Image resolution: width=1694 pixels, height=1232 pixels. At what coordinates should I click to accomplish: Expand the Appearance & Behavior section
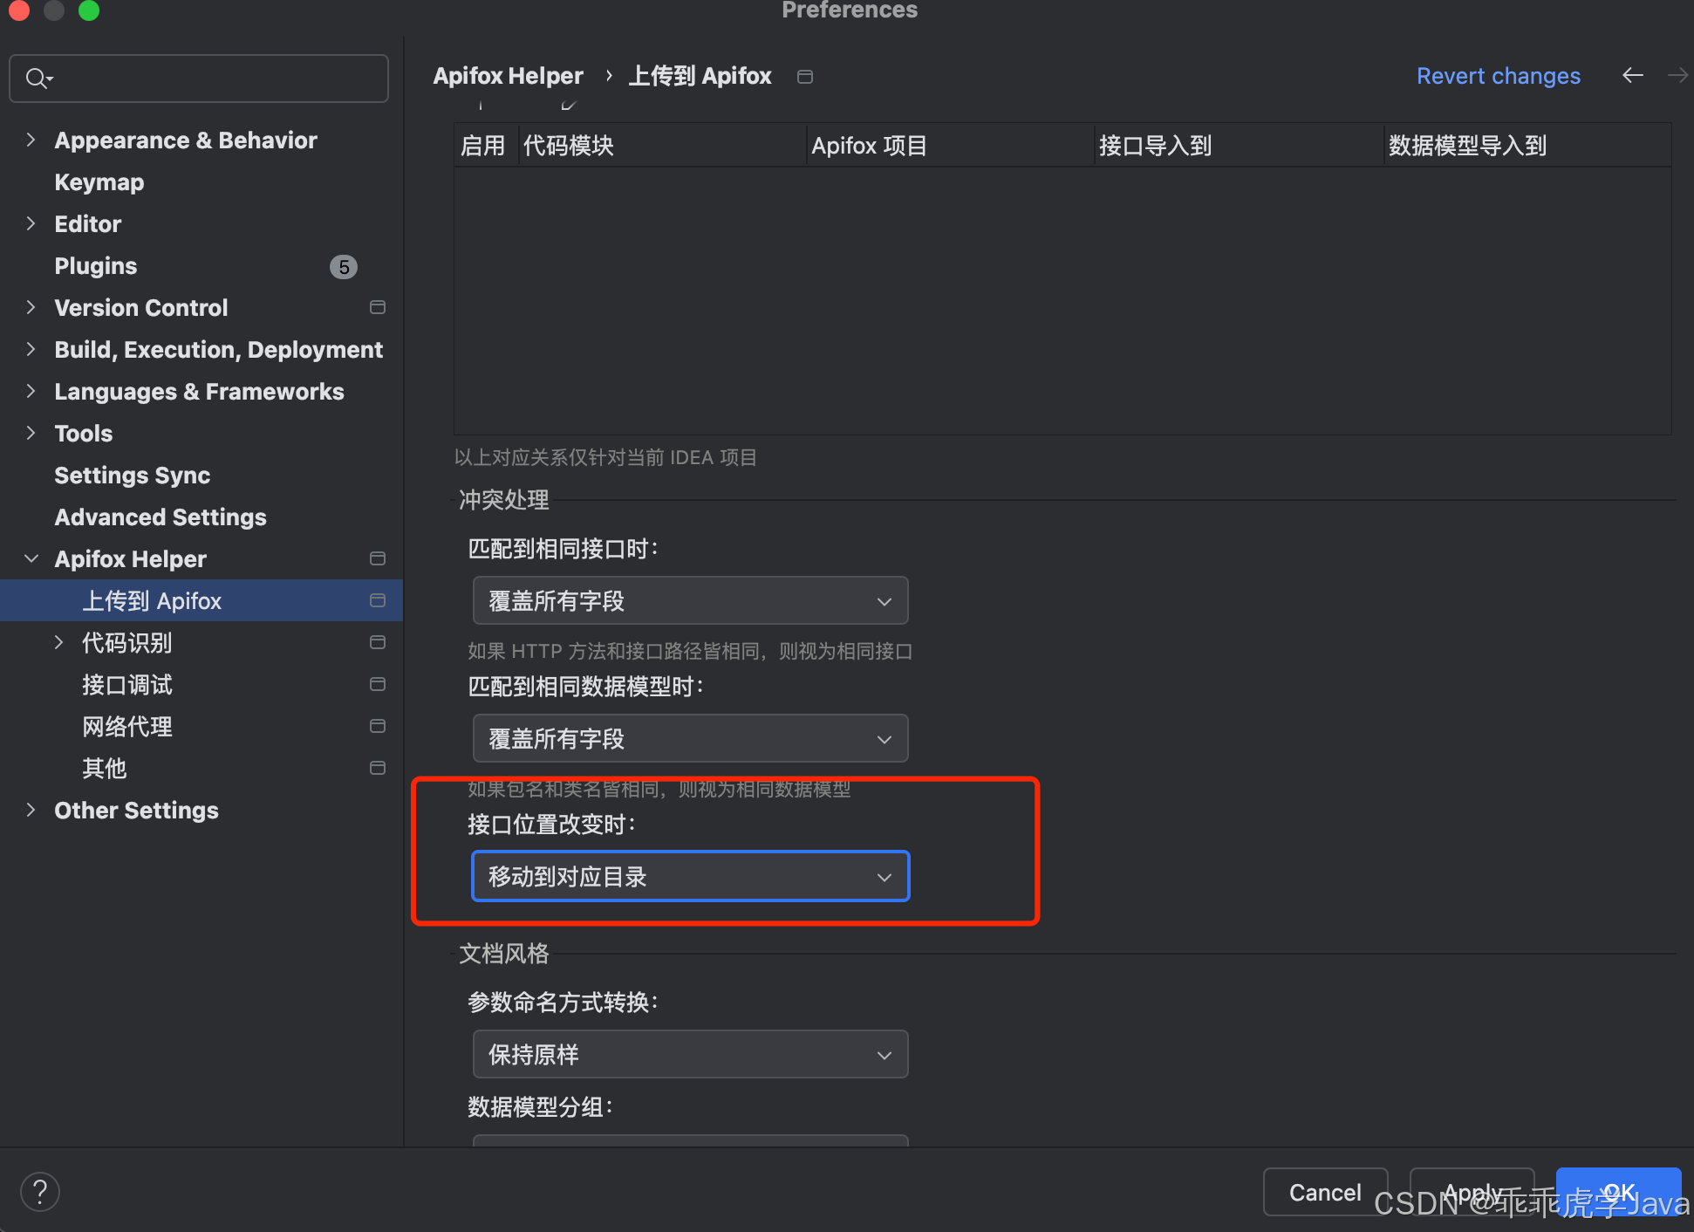tap(31, 140)
